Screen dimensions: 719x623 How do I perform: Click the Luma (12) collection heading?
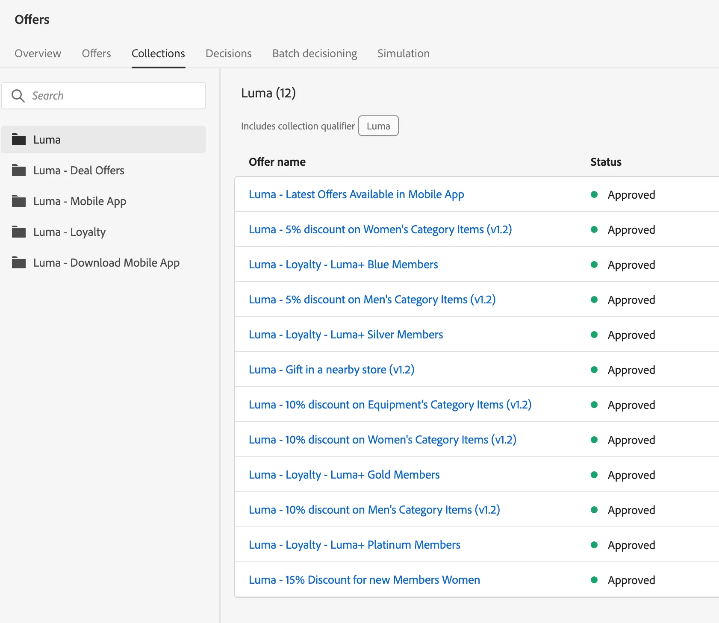268,93
